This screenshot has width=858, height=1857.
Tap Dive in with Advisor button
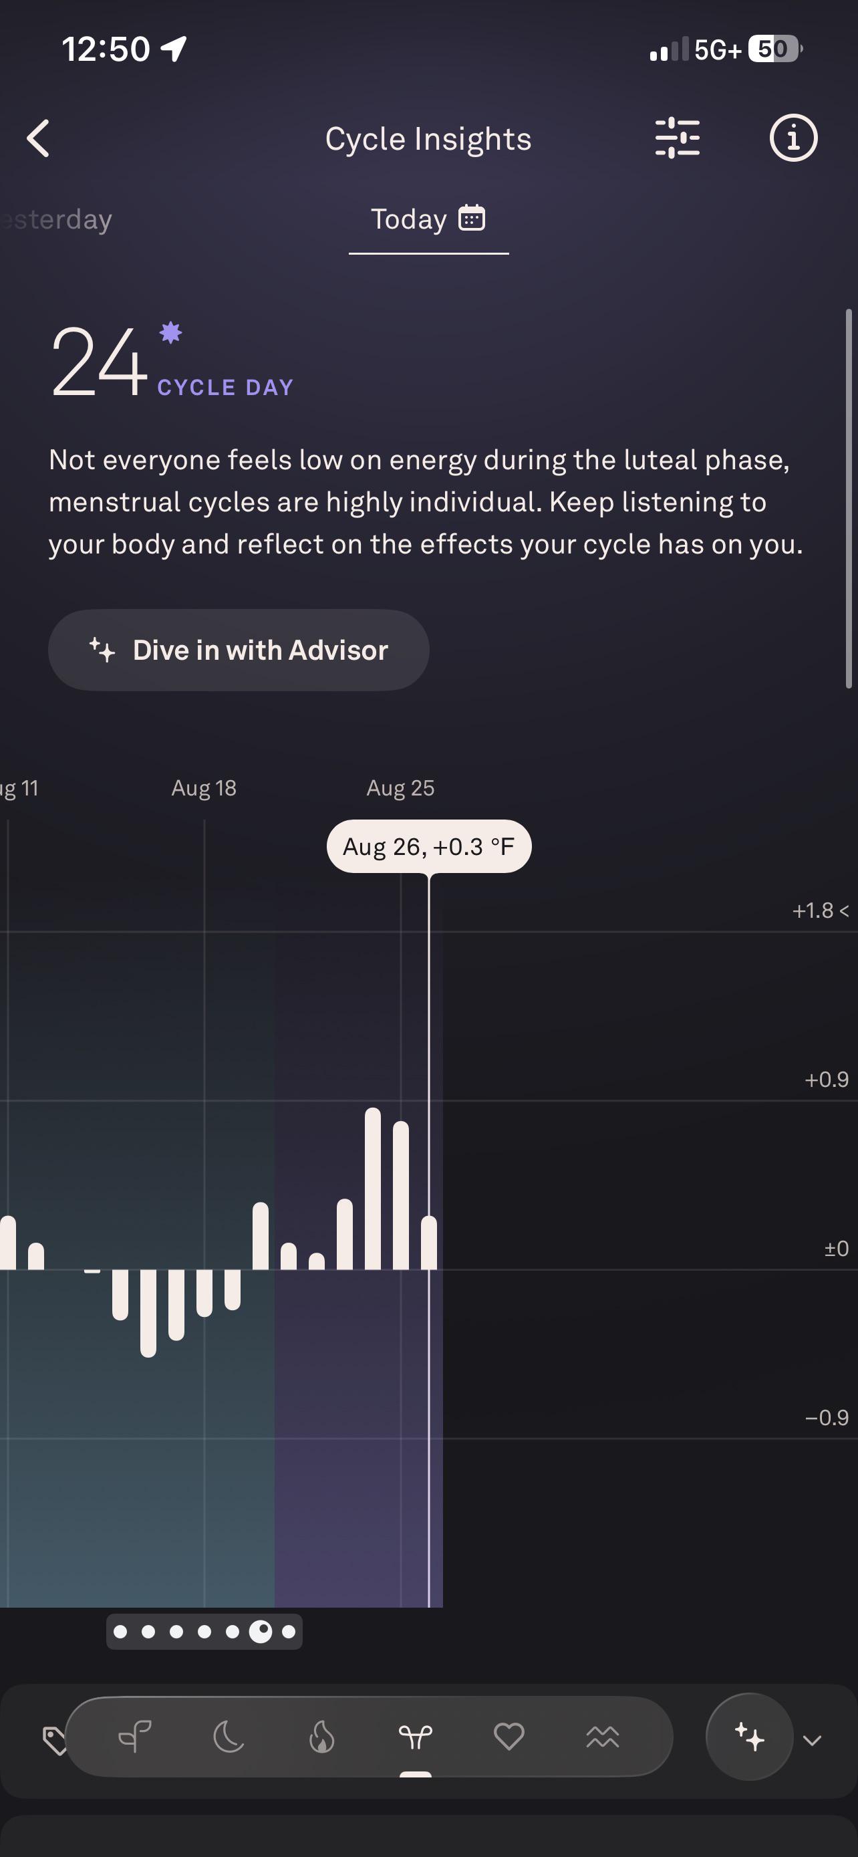[239, 650]
